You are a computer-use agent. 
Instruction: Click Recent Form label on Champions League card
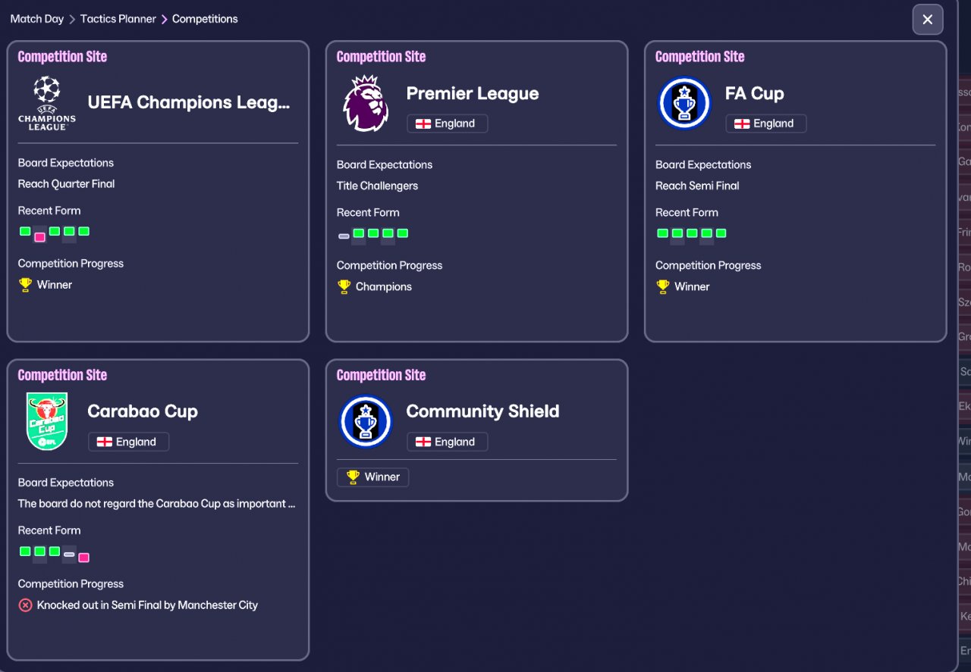(49, 211)
